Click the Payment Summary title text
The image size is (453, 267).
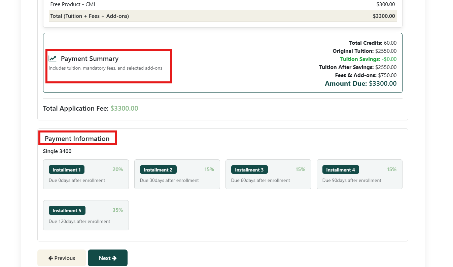point(90,59)
